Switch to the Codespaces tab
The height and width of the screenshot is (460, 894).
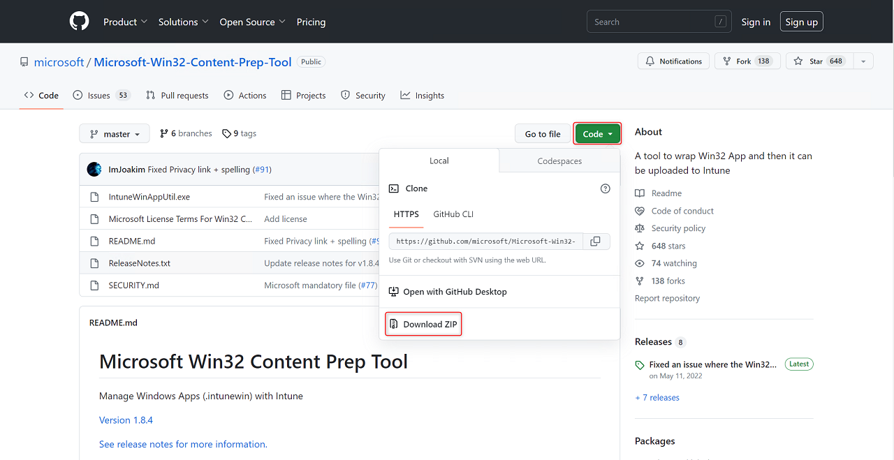(x=559, y=161)
